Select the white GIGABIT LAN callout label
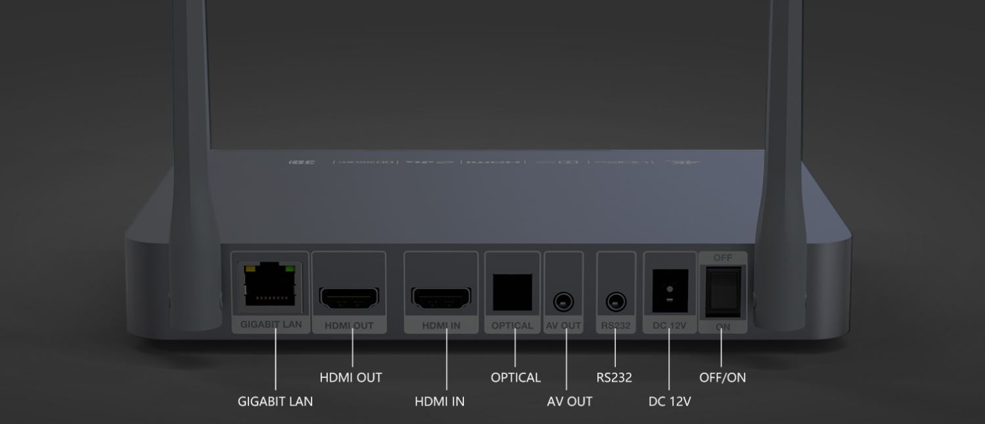Screen dimensions: 985x424 [x=275, y=401]
